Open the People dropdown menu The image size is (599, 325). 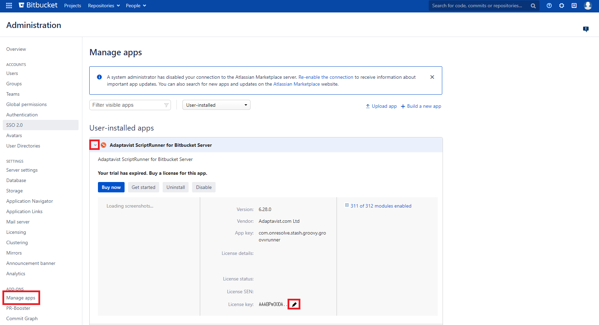[x=136, y=6]
